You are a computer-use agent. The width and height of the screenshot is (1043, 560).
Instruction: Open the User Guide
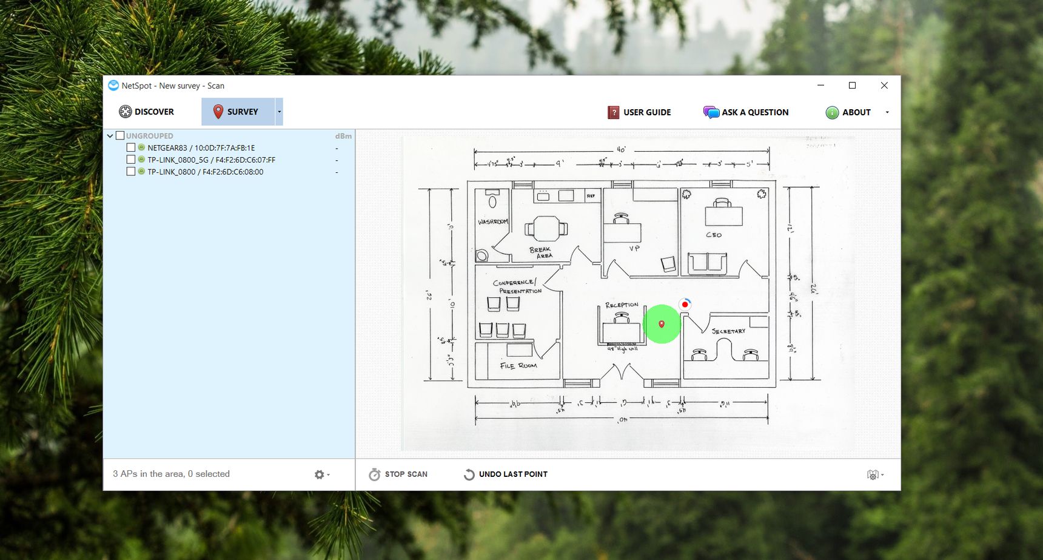(x=639, y=112)
